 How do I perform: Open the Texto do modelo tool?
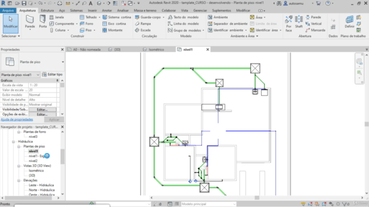click(183, 17)
